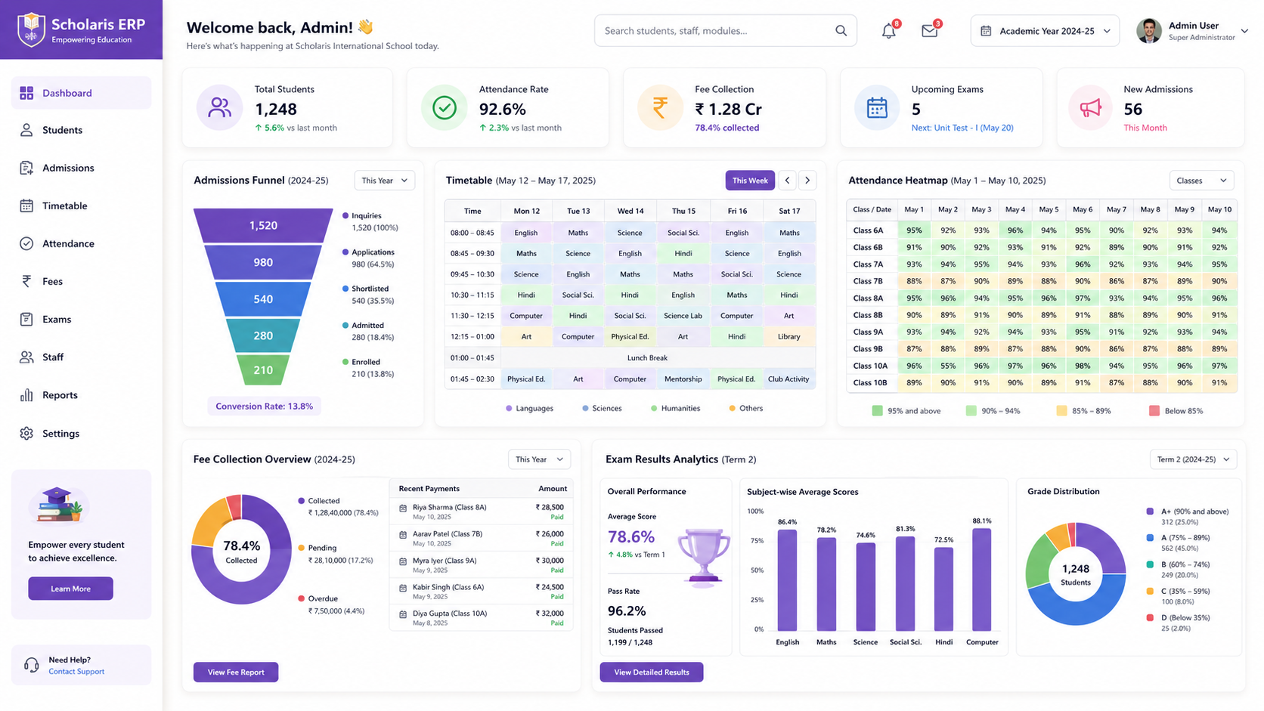Open Fee Collection This Year dropdown
The width and height of the screenshot is (1264, 711).
(539, 459)
